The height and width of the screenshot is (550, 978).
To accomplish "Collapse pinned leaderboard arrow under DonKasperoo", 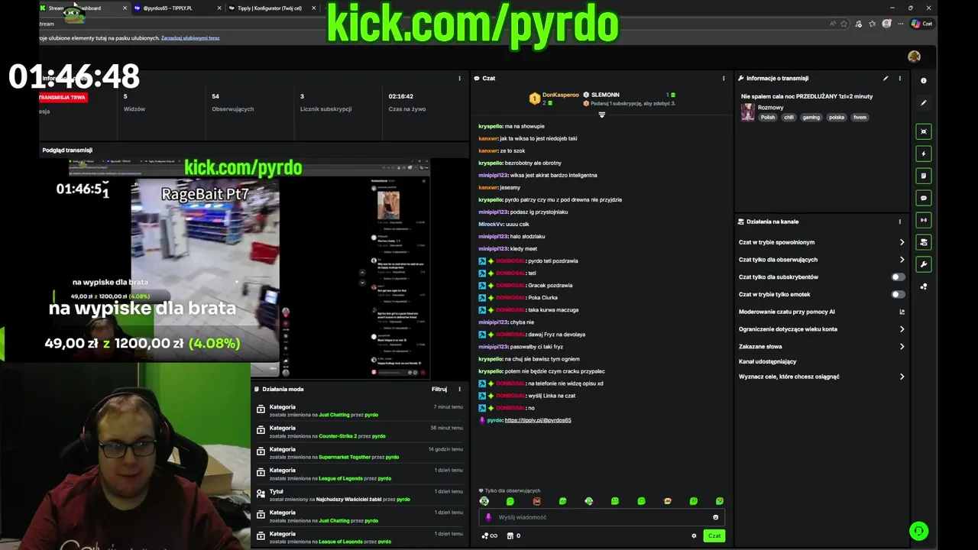I will 601,115.
